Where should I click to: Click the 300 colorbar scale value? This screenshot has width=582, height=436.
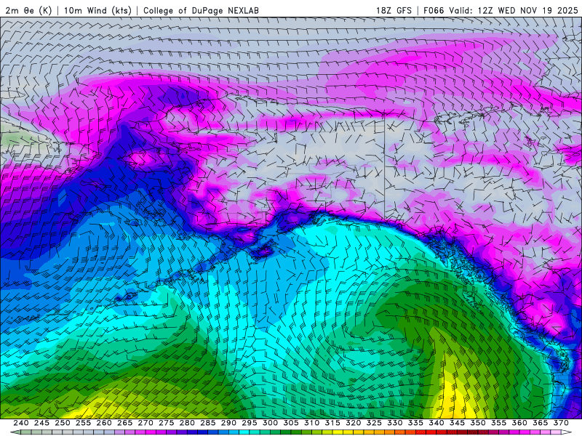click(x=270, y=423)
